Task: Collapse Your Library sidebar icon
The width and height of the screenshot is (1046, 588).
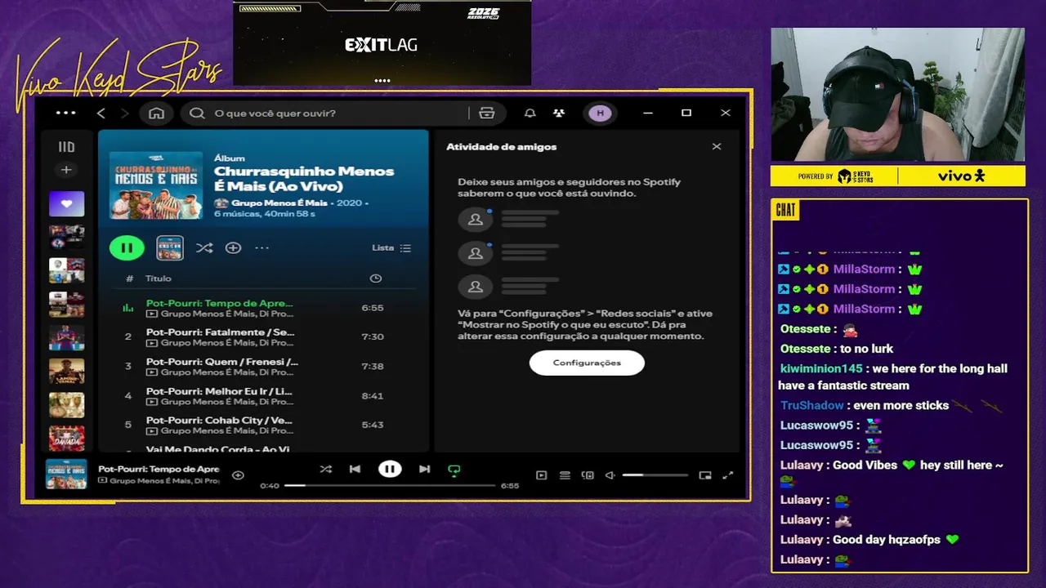Action: pos(66,147)
